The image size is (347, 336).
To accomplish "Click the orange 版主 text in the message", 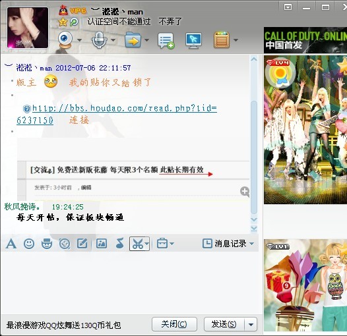I will [26, 82].
